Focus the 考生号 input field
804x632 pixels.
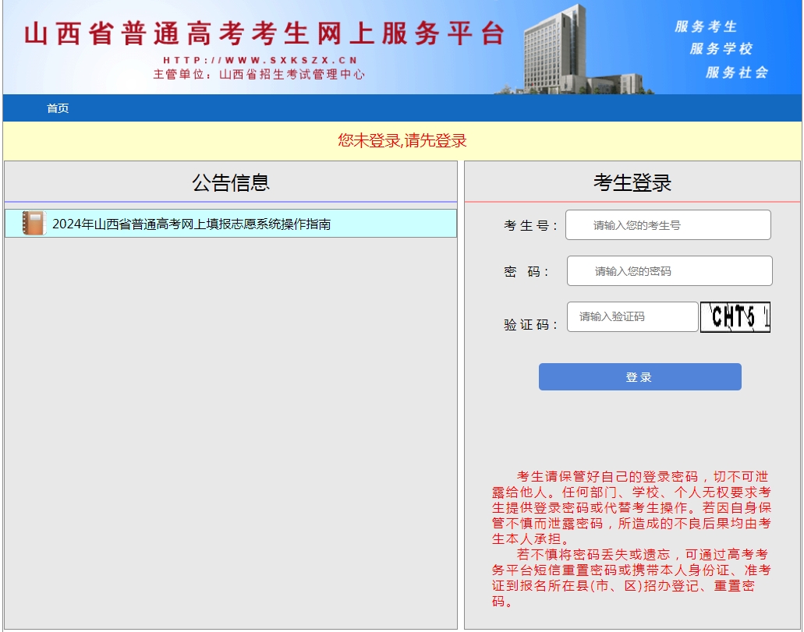[x=668, y=225]
